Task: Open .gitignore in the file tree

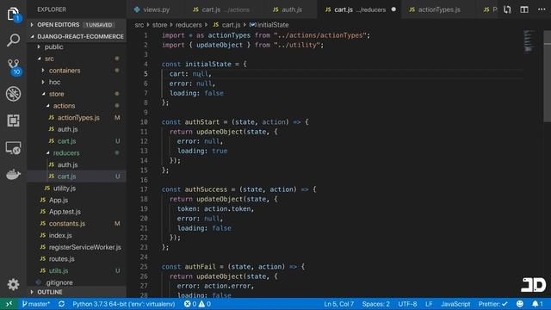Action: (x=77, y=282)
